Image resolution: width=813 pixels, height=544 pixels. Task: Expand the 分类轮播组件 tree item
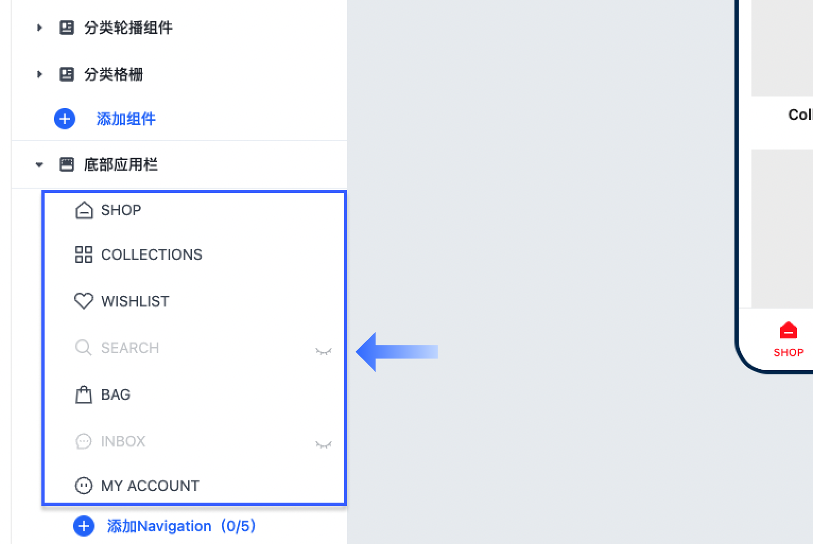click(39, 28)
